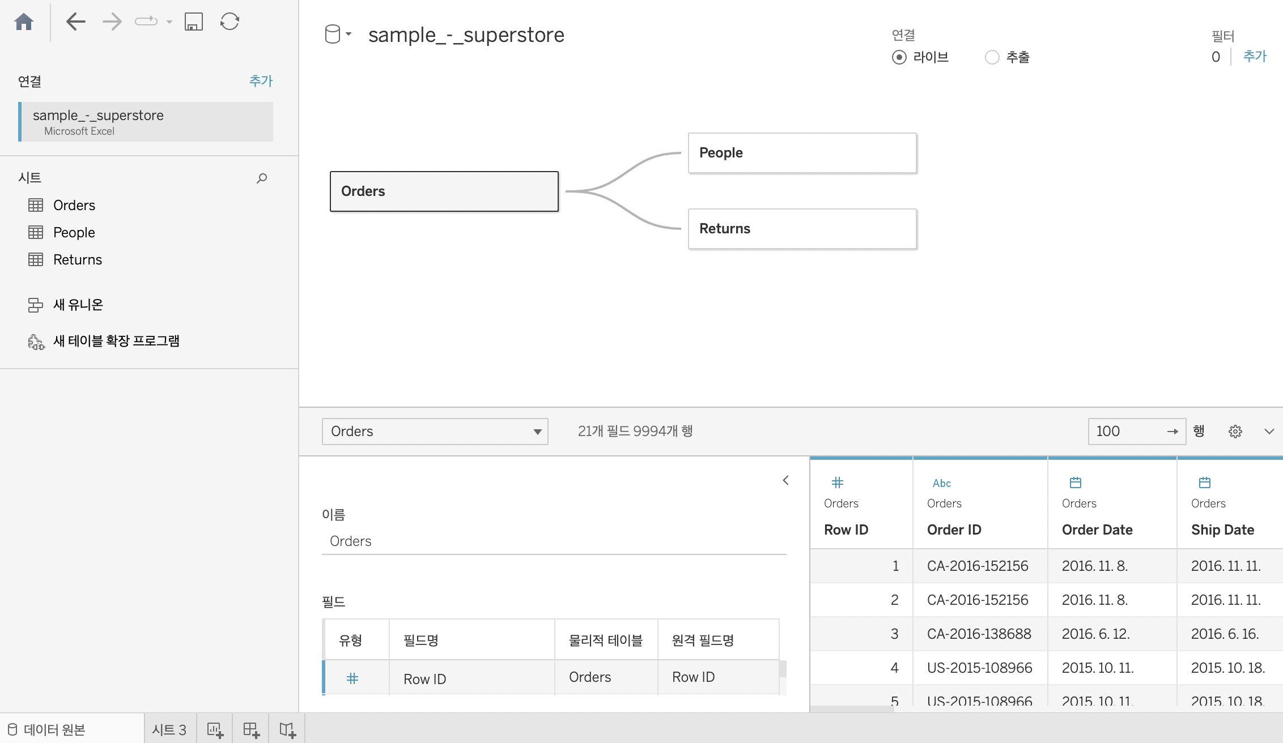Click the sheet search magnifier icon
The height and width of the screenshot is (743, 1283).
click(261, 178)
